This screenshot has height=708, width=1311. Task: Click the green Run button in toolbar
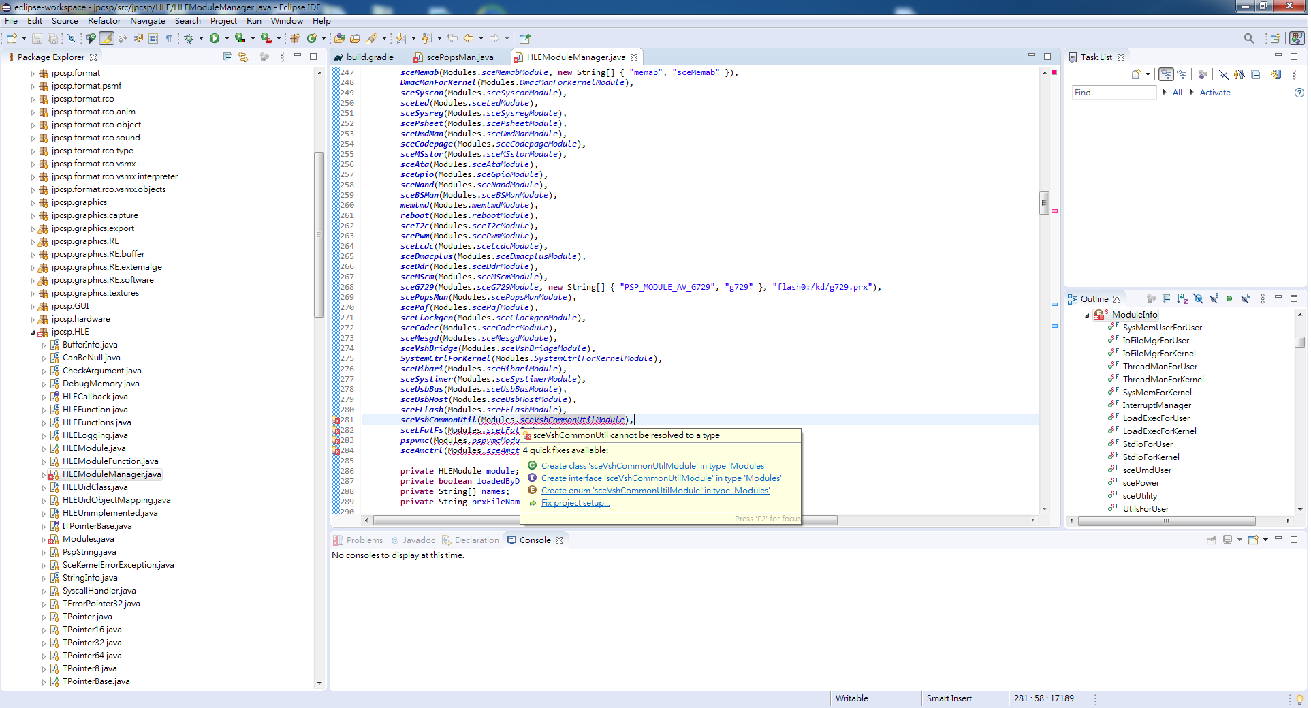(215, 39)
